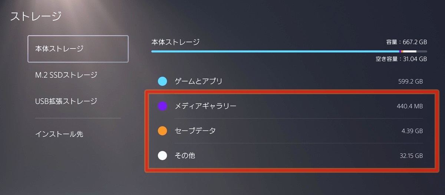The image size is (445, 195).
Task: Click the white その他 circle icon
Action: [162, 156]
